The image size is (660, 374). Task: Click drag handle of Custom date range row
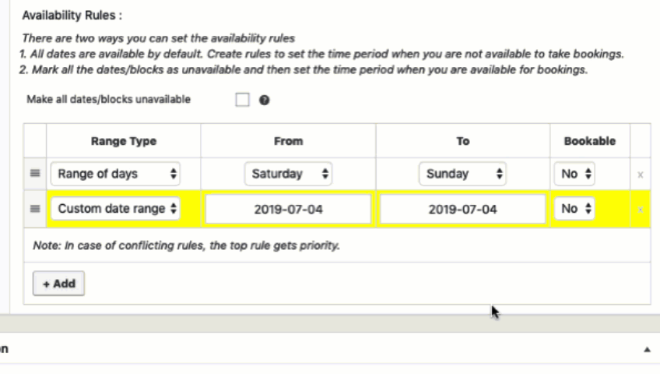(35, 209)
